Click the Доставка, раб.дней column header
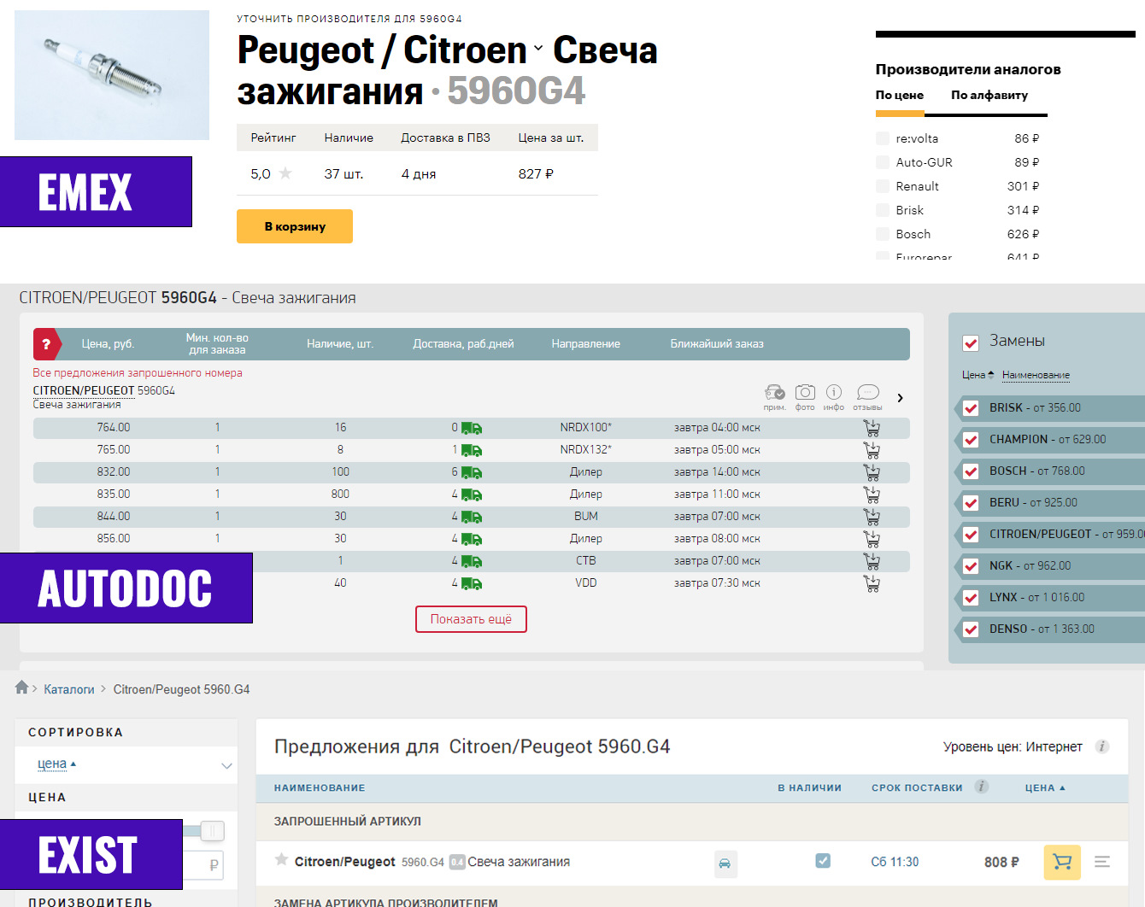The image size is (1145, 907). 463,344
